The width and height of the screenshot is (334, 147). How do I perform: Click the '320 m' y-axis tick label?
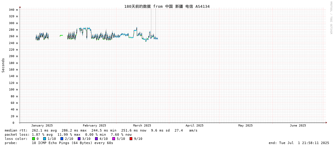click(13, 16)
